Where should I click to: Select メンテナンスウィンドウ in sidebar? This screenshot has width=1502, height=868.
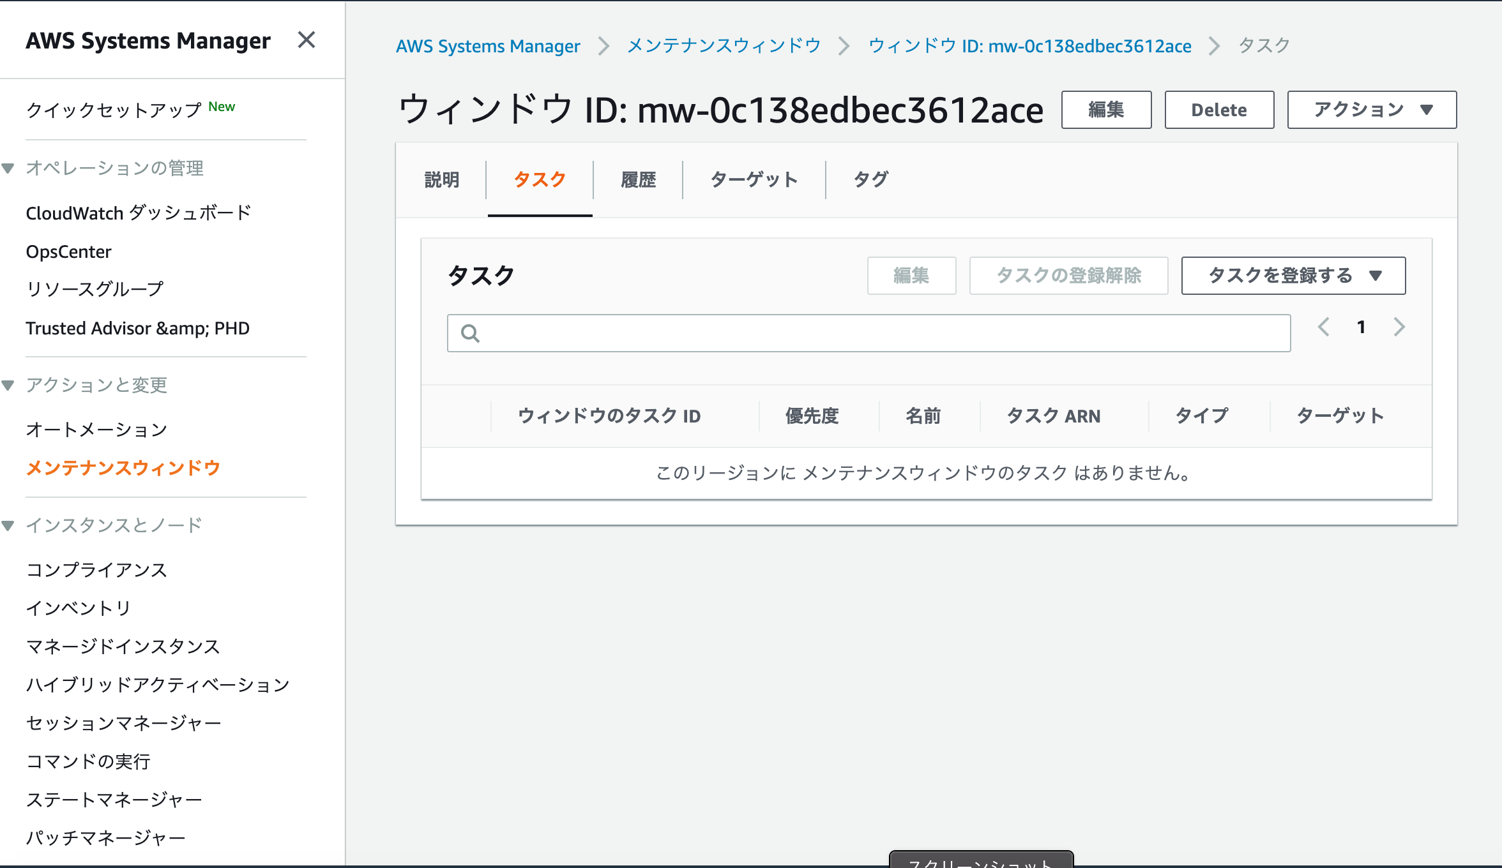(x=123, y=468)
